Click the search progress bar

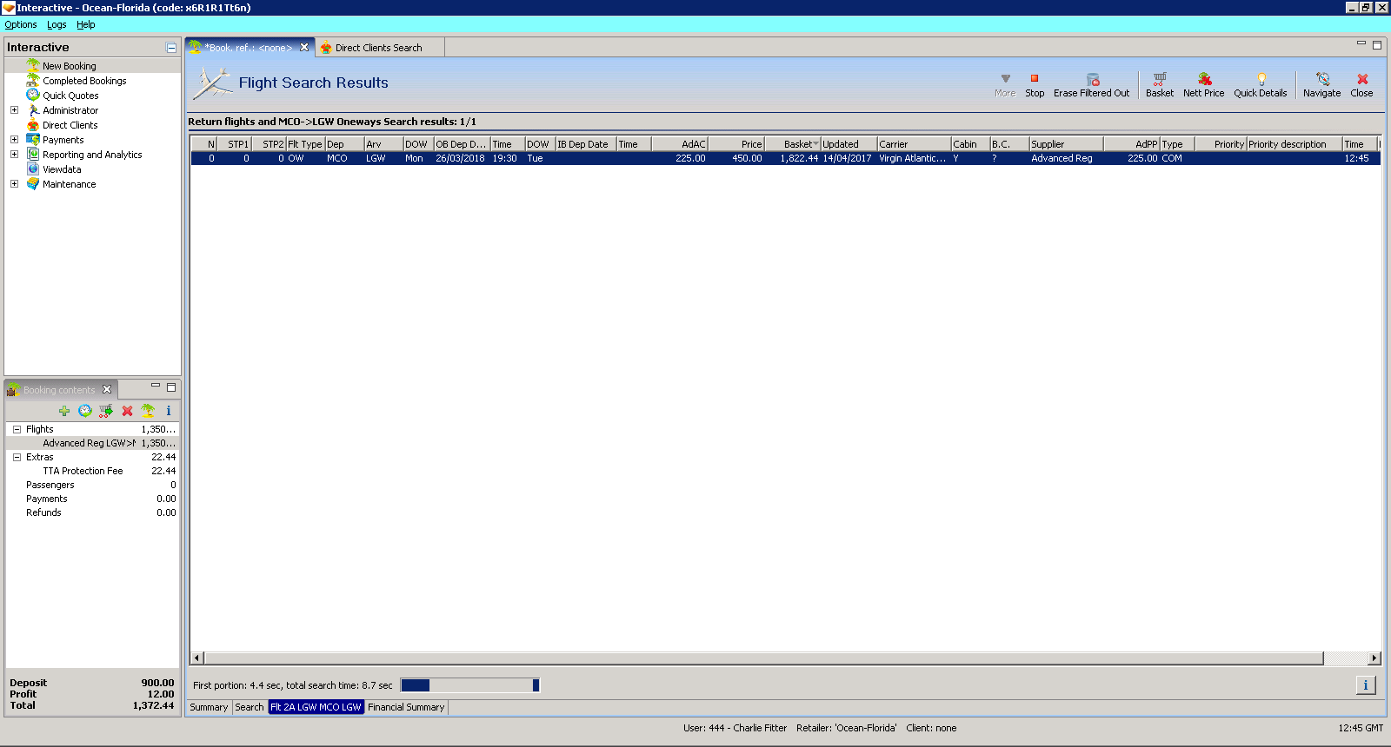pos(469,685)
